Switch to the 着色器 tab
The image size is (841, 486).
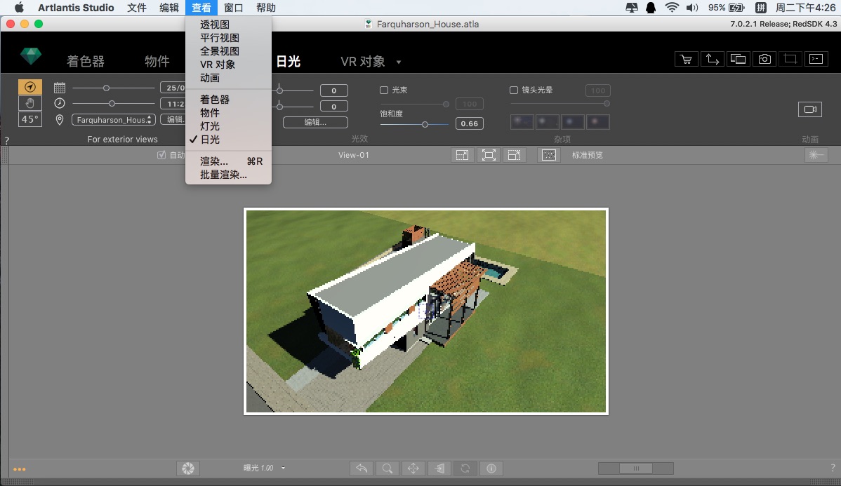tap(85, 62)
